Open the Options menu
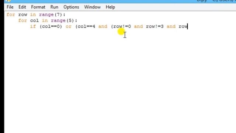This screenshot has width=236, height=133. (71, 7)
